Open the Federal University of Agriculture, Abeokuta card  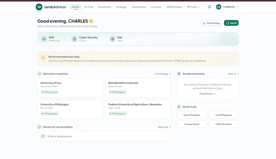[138, 109]
